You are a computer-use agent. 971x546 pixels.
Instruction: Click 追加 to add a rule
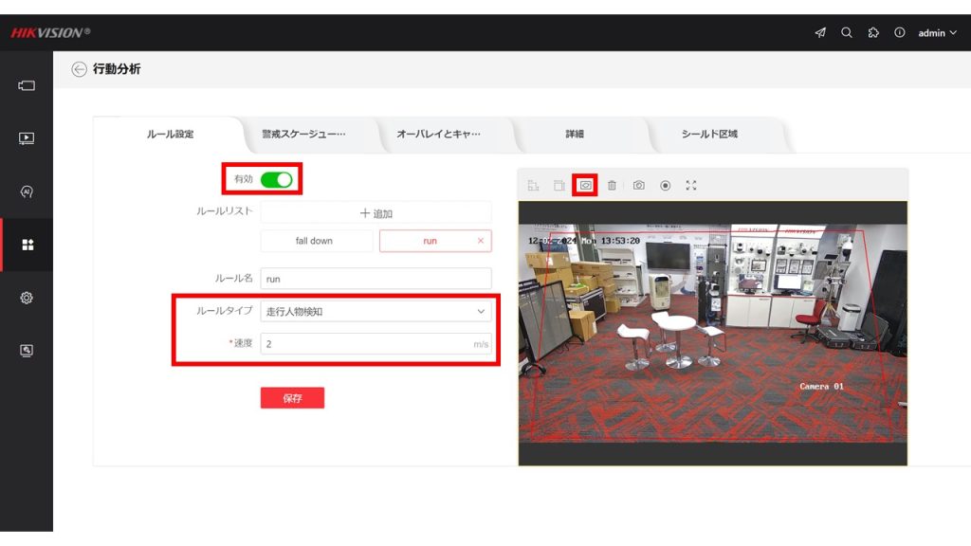click(x=376, y=213)
